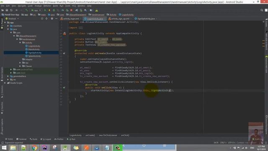The image size is (268, 151).
Task: Toggle tool window buttons icon in status bar corner
Action: (3, 143)
